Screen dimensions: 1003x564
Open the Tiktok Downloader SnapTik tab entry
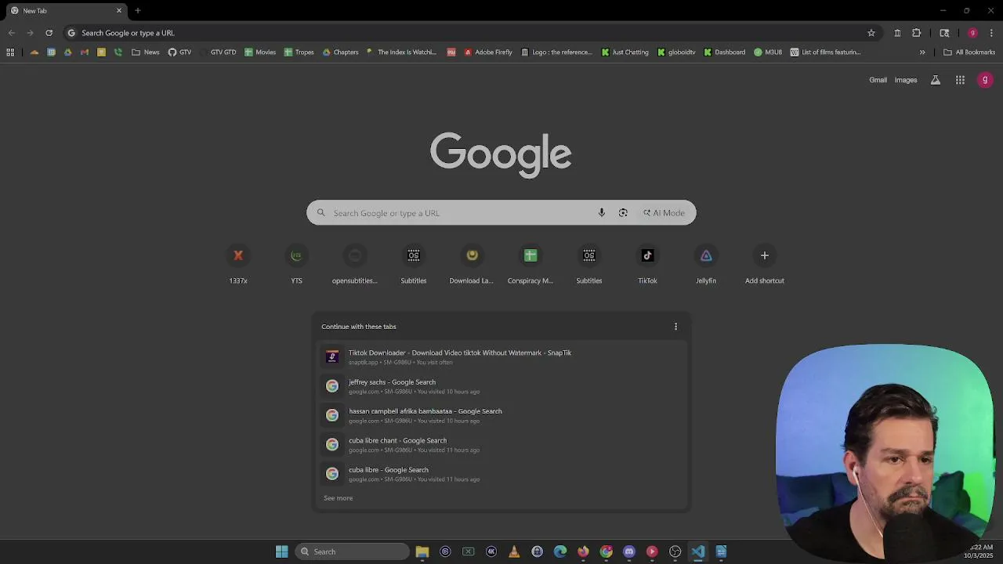(x=501, y=357)
